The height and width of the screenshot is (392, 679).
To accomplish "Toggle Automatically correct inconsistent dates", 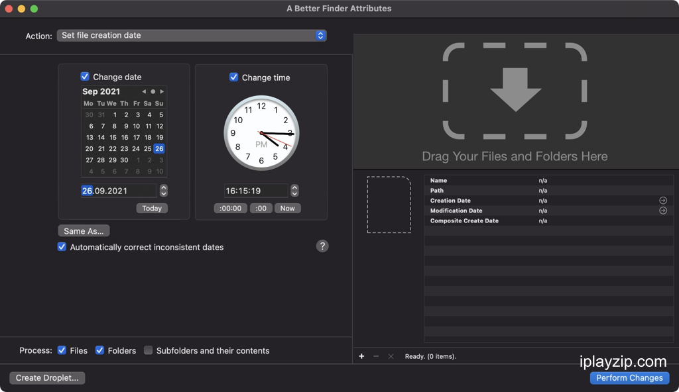I will [62, 246].
